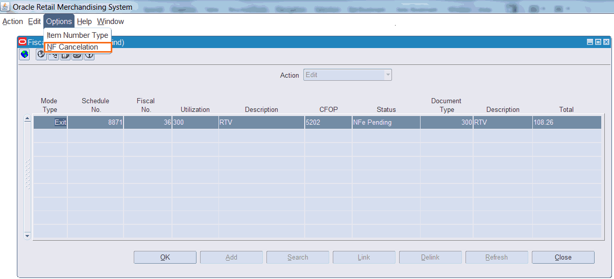Choose NF Cancelation from the Options menu
614x279 pixels.
point(78,47)
